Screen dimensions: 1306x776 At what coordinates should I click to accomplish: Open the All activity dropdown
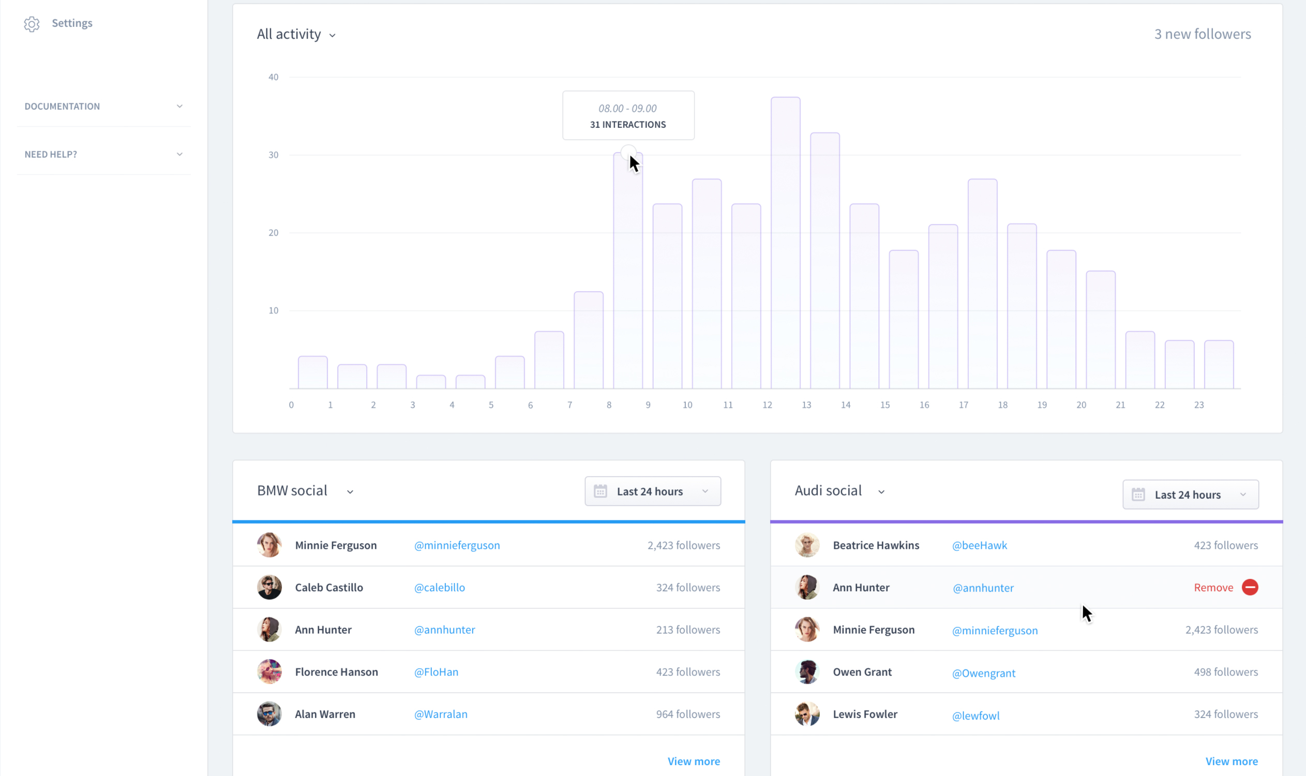click(296, 35)
